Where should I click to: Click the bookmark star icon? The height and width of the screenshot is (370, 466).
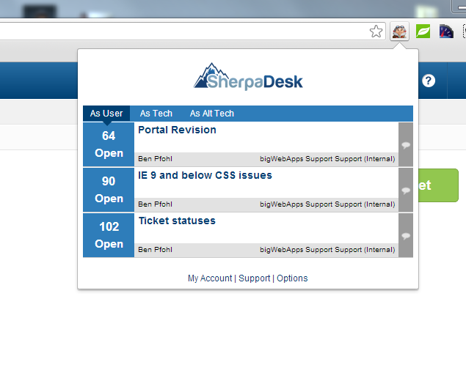pyautogui.click(x=376, y=32)
